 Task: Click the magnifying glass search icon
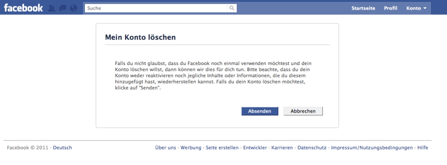[232, 8]
